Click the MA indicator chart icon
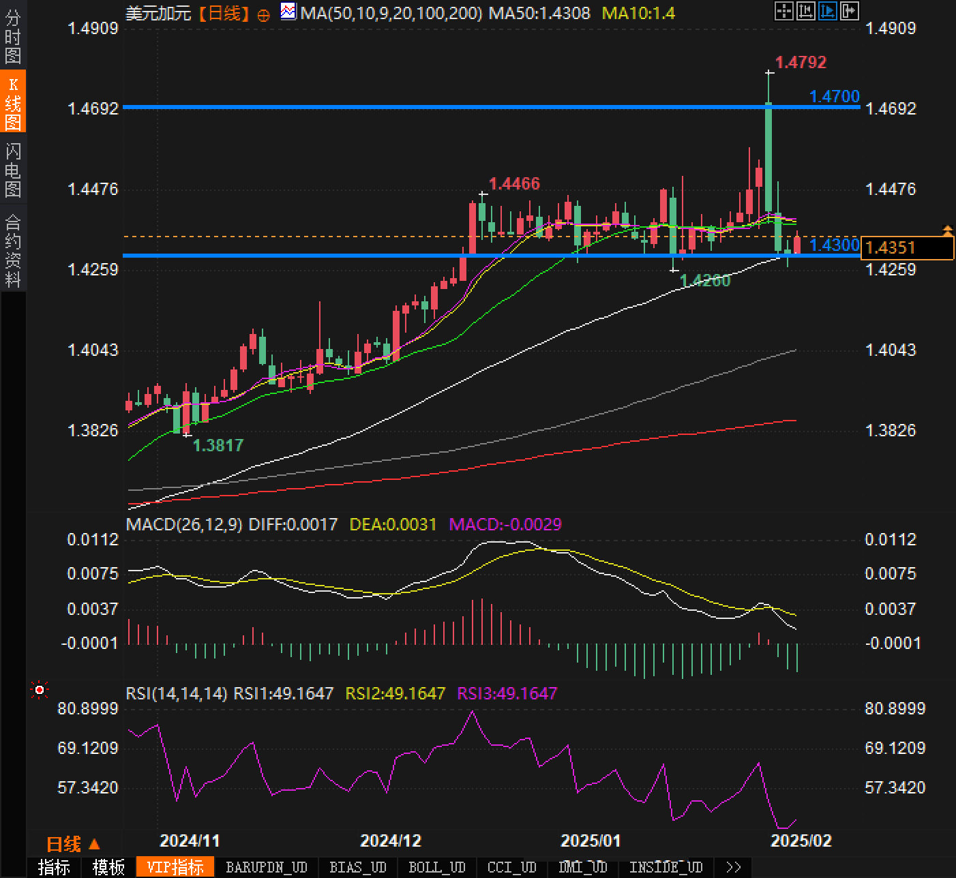The height and width of the screenshot is (878, 956). click(289, 12)
